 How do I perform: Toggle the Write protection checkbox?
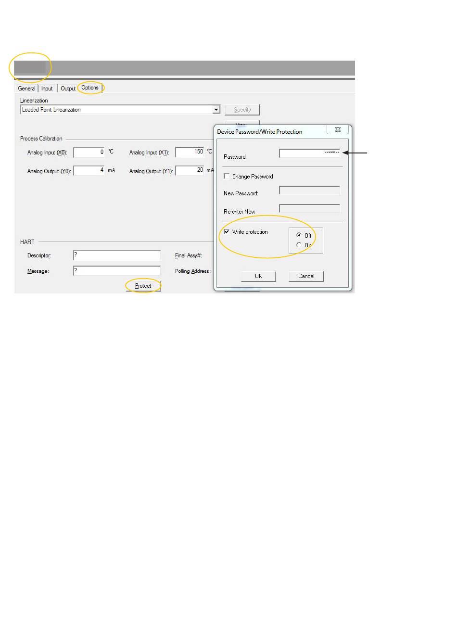(x=227, y=231)
